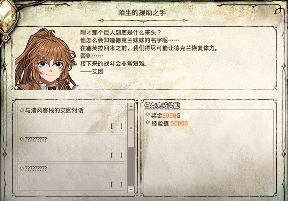This screenshot has width=288, height=201.
Task: Click the scroll up arrow of objectives list
Action: pos(131,107)
